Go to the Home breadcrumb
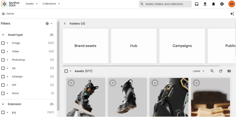 pyautogui.click(x=8, y=14)
